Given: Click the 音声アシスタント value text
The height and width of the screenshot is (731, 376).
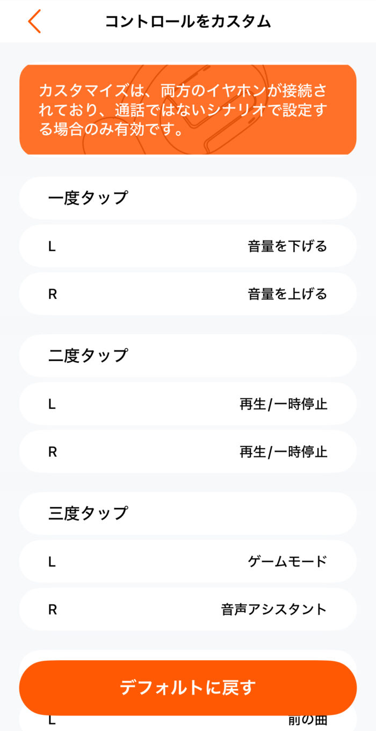Looking at the screenshot, I should (274, 610).
